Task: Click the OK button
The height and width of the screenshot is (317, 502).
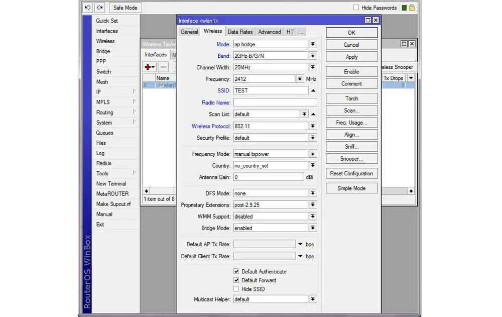Action: pyautogui.click(x=351, y=33)
